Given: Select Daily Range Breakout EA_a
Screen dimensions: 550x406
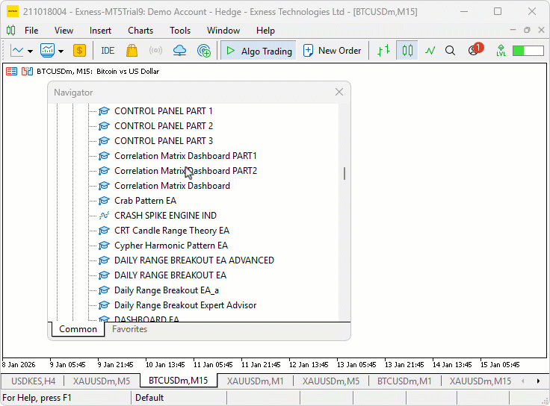Looking at the screenshot, I should (166, 290).
